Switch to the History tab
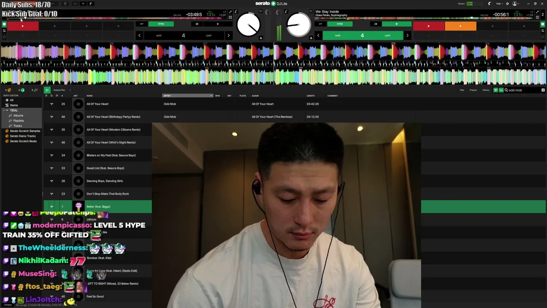 point(486,90)
